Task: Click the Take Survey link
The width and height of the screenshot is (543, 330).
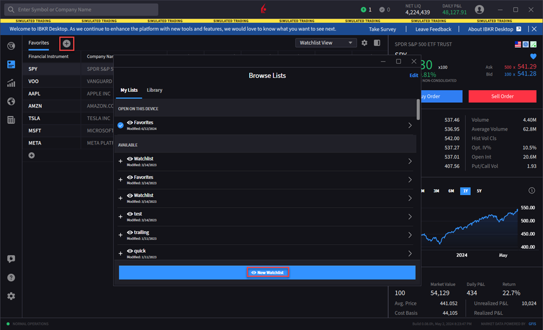Action: 382,29
